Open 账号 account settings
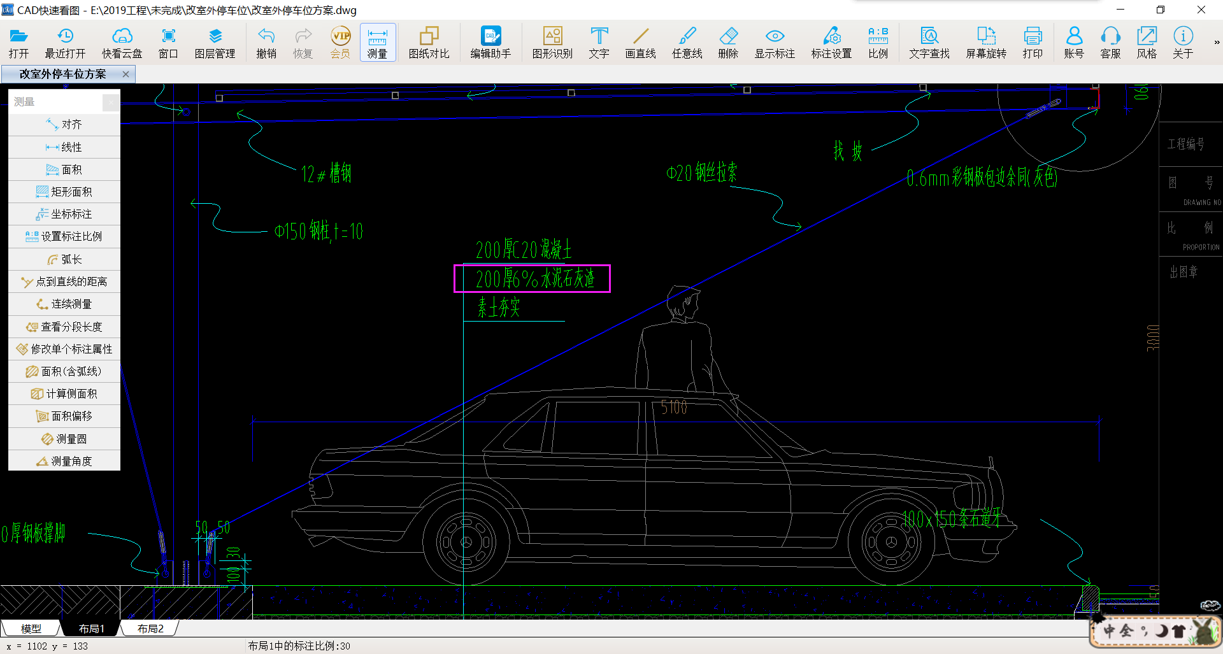 pos(1074,43)
